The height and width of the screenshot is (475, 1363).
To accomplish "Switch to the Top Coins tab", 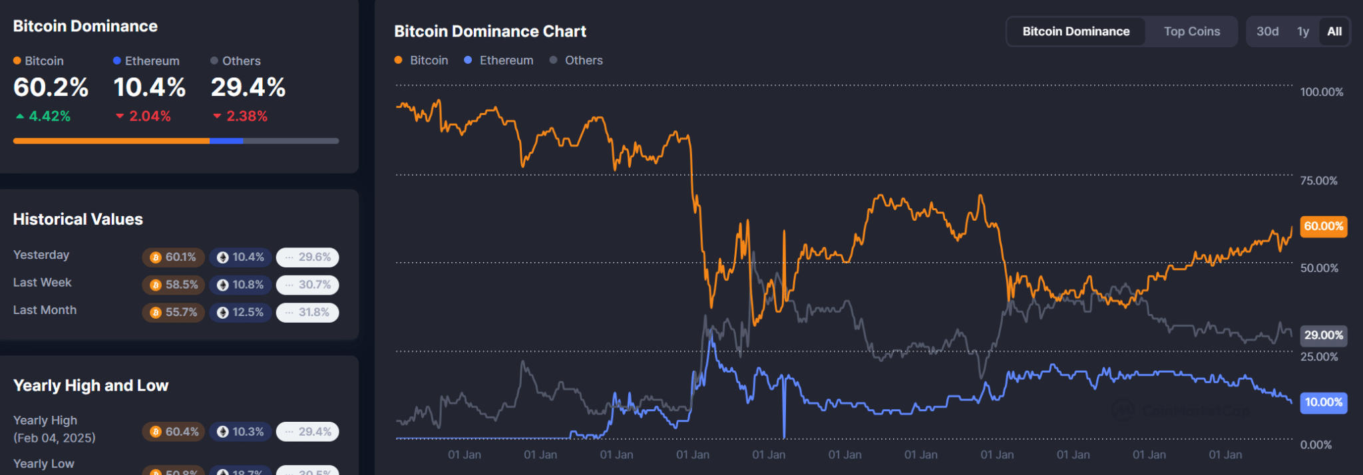I will point(1191,31).
